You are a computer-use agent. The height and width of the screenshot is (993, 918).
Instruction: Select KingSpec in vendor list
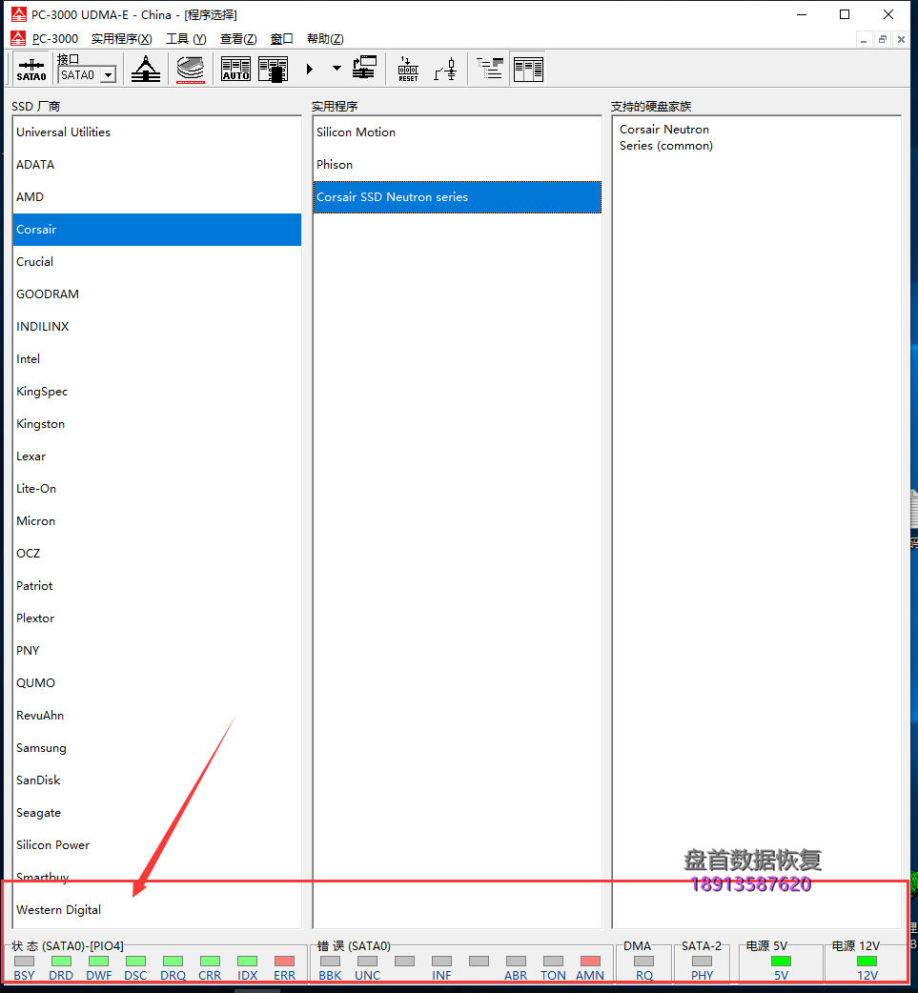pos(156,392)
